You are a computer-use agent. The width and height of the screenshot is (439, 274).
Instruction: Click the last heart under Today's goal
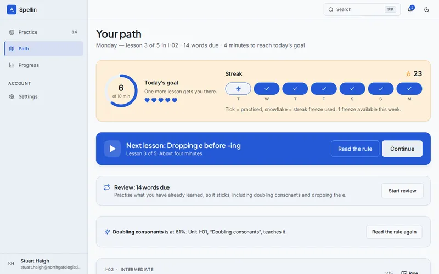pyautogui.click(x=175, y=100)
